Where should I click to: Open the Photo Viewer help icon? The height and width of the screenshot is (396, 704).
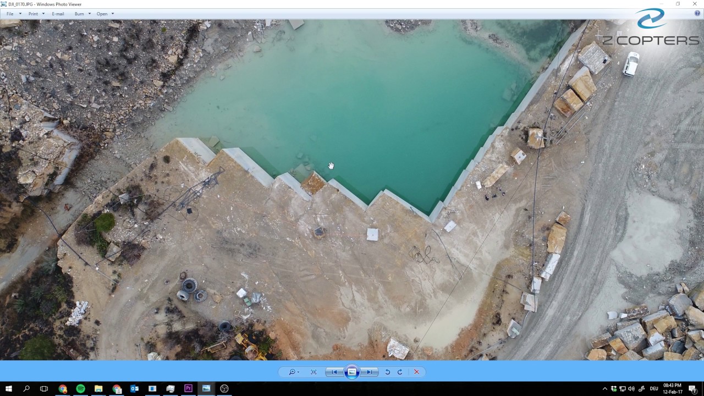coord(697,13)
